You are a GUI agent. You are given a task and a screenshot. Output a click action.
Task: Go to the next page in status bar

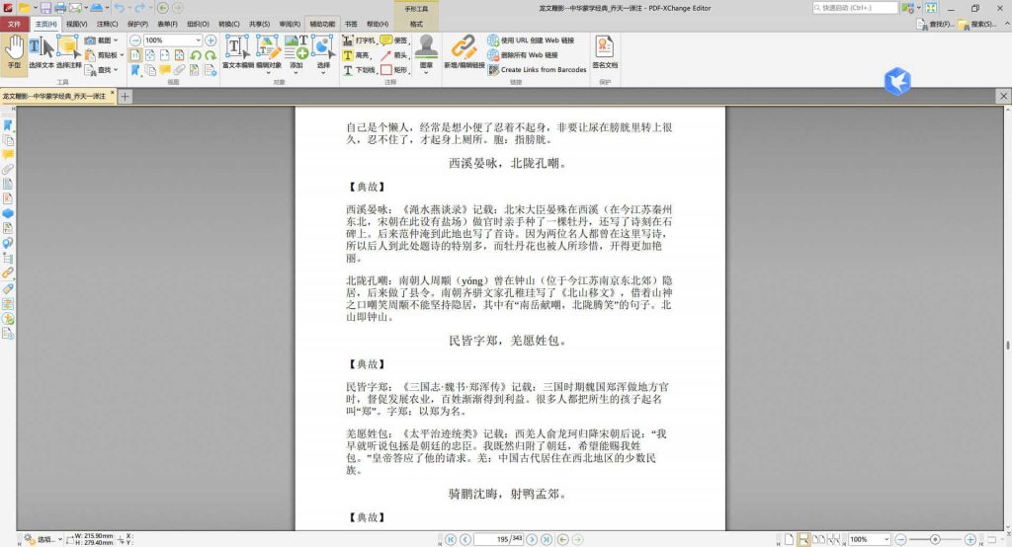[x=532, y=539]
